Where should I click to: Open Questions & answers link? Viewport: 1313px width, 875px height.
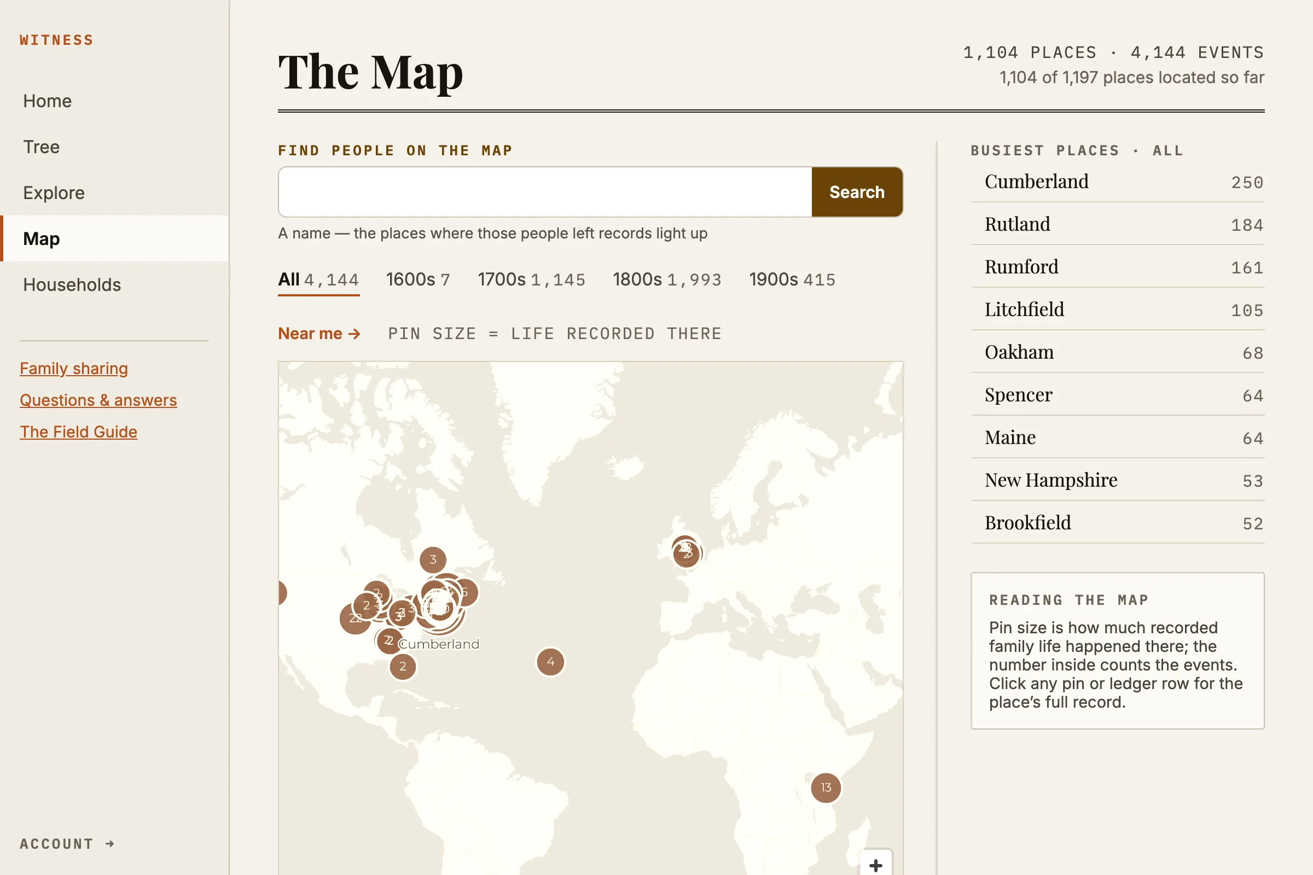click(98, 400)
